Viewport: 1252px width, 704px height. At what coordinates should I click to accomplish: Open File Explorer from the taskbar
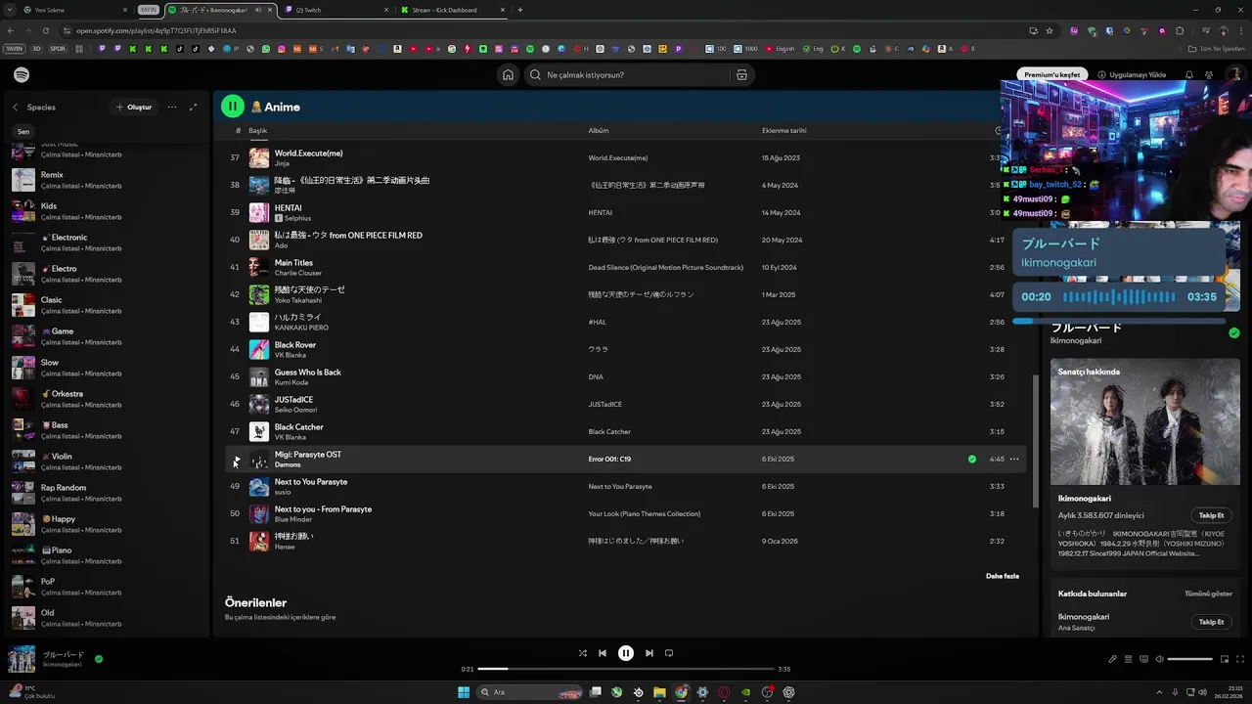pos(659,692)
